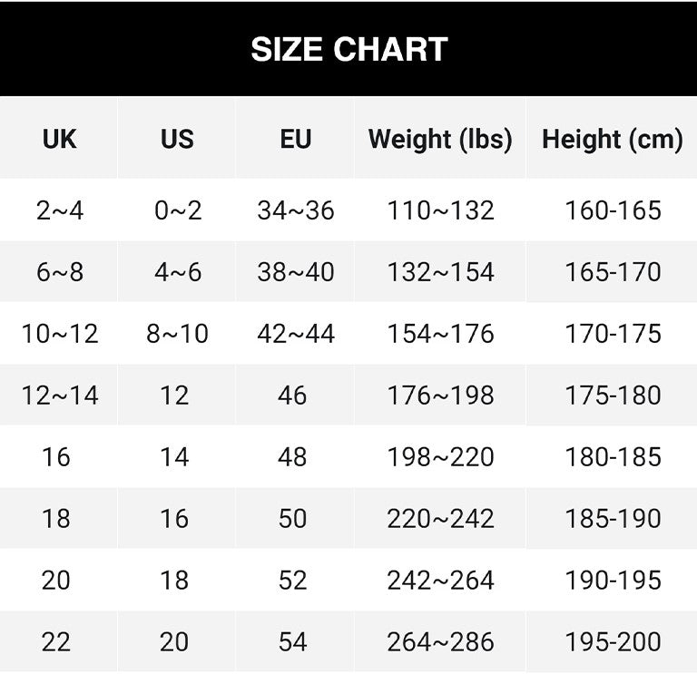Select the Weight (lbs) column header
The height and width of the screenshot is (674, 697).
pos(440,139)
